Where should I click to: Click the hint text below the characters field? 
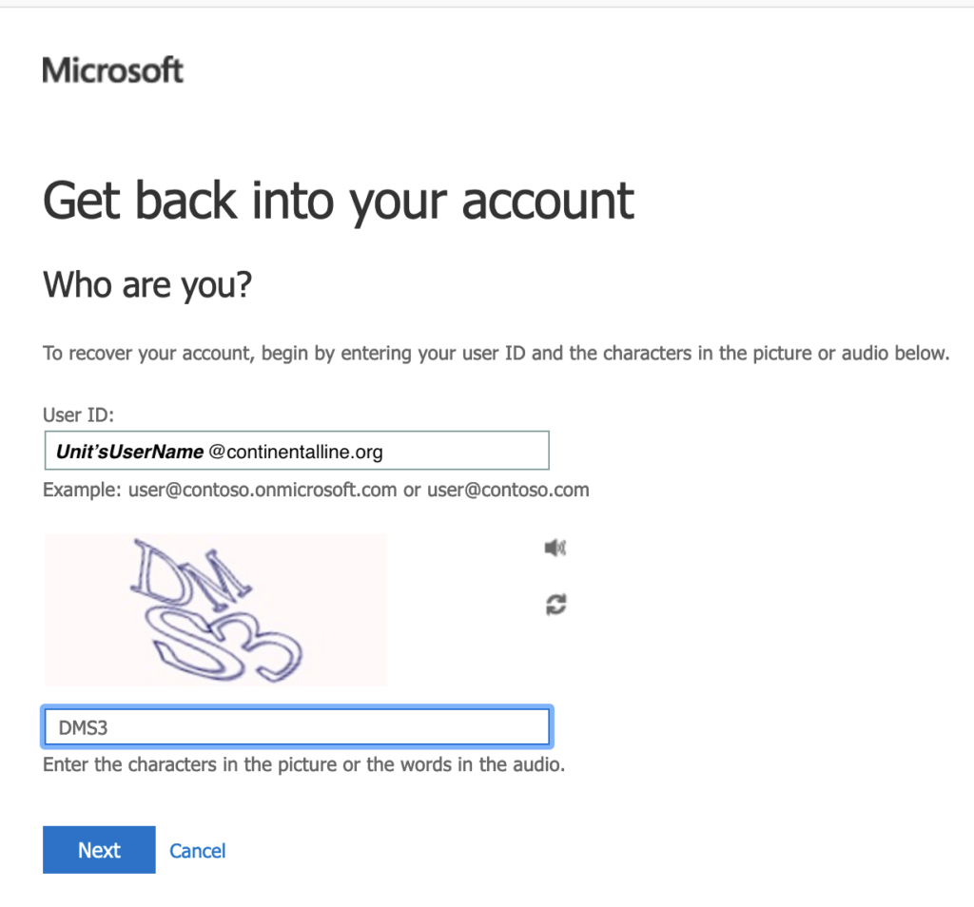click(303, 764)
